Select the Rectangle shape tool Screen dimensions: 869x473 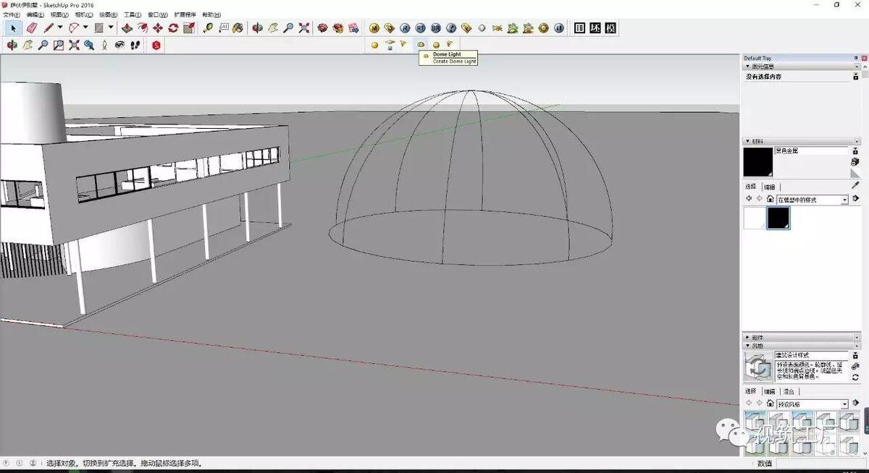(98, 28)
